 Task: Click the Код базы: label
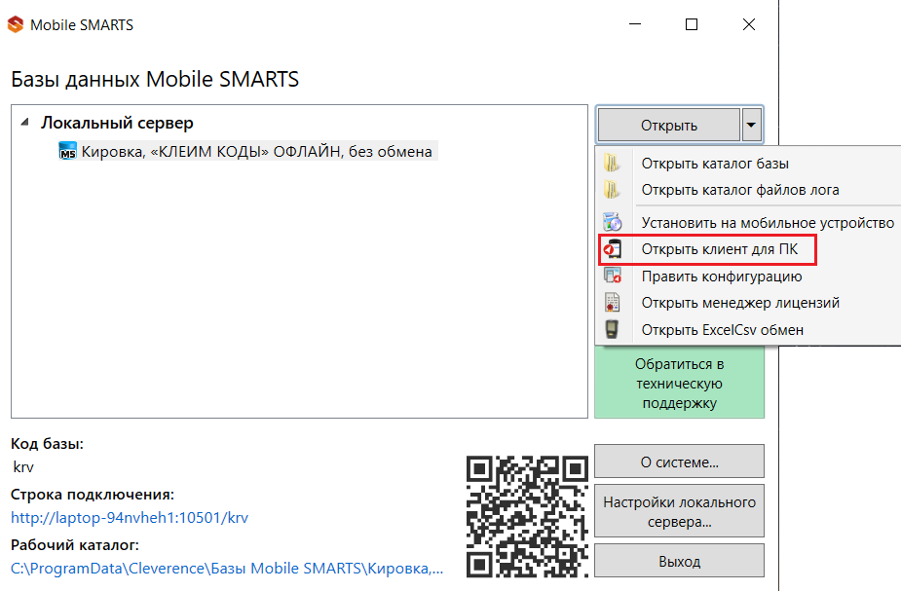coord(47,443)
